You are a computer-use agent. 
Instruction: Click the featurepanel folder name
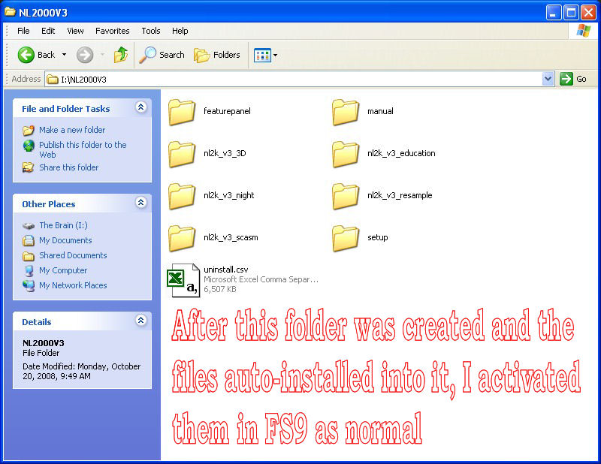(x=227, y=111)
